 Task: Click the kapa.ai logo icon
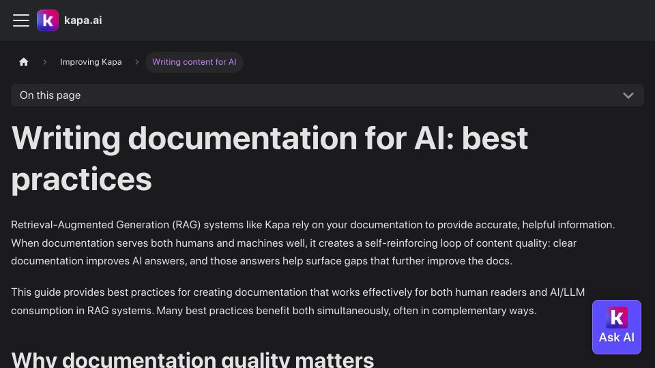coord(48,20)
